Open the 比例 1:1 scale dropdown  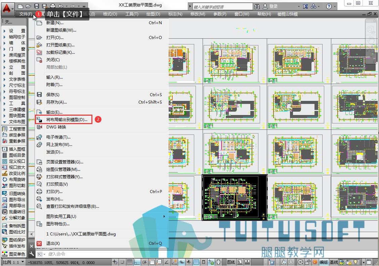coord(13,262)
